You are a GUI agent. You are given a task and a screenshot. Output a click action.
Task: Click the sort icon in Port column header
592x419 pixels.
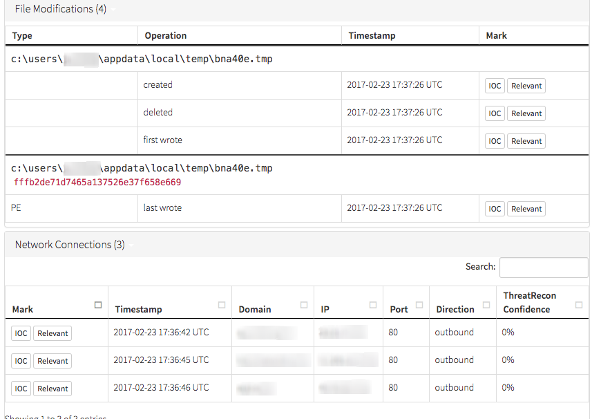tap(419, 305)
